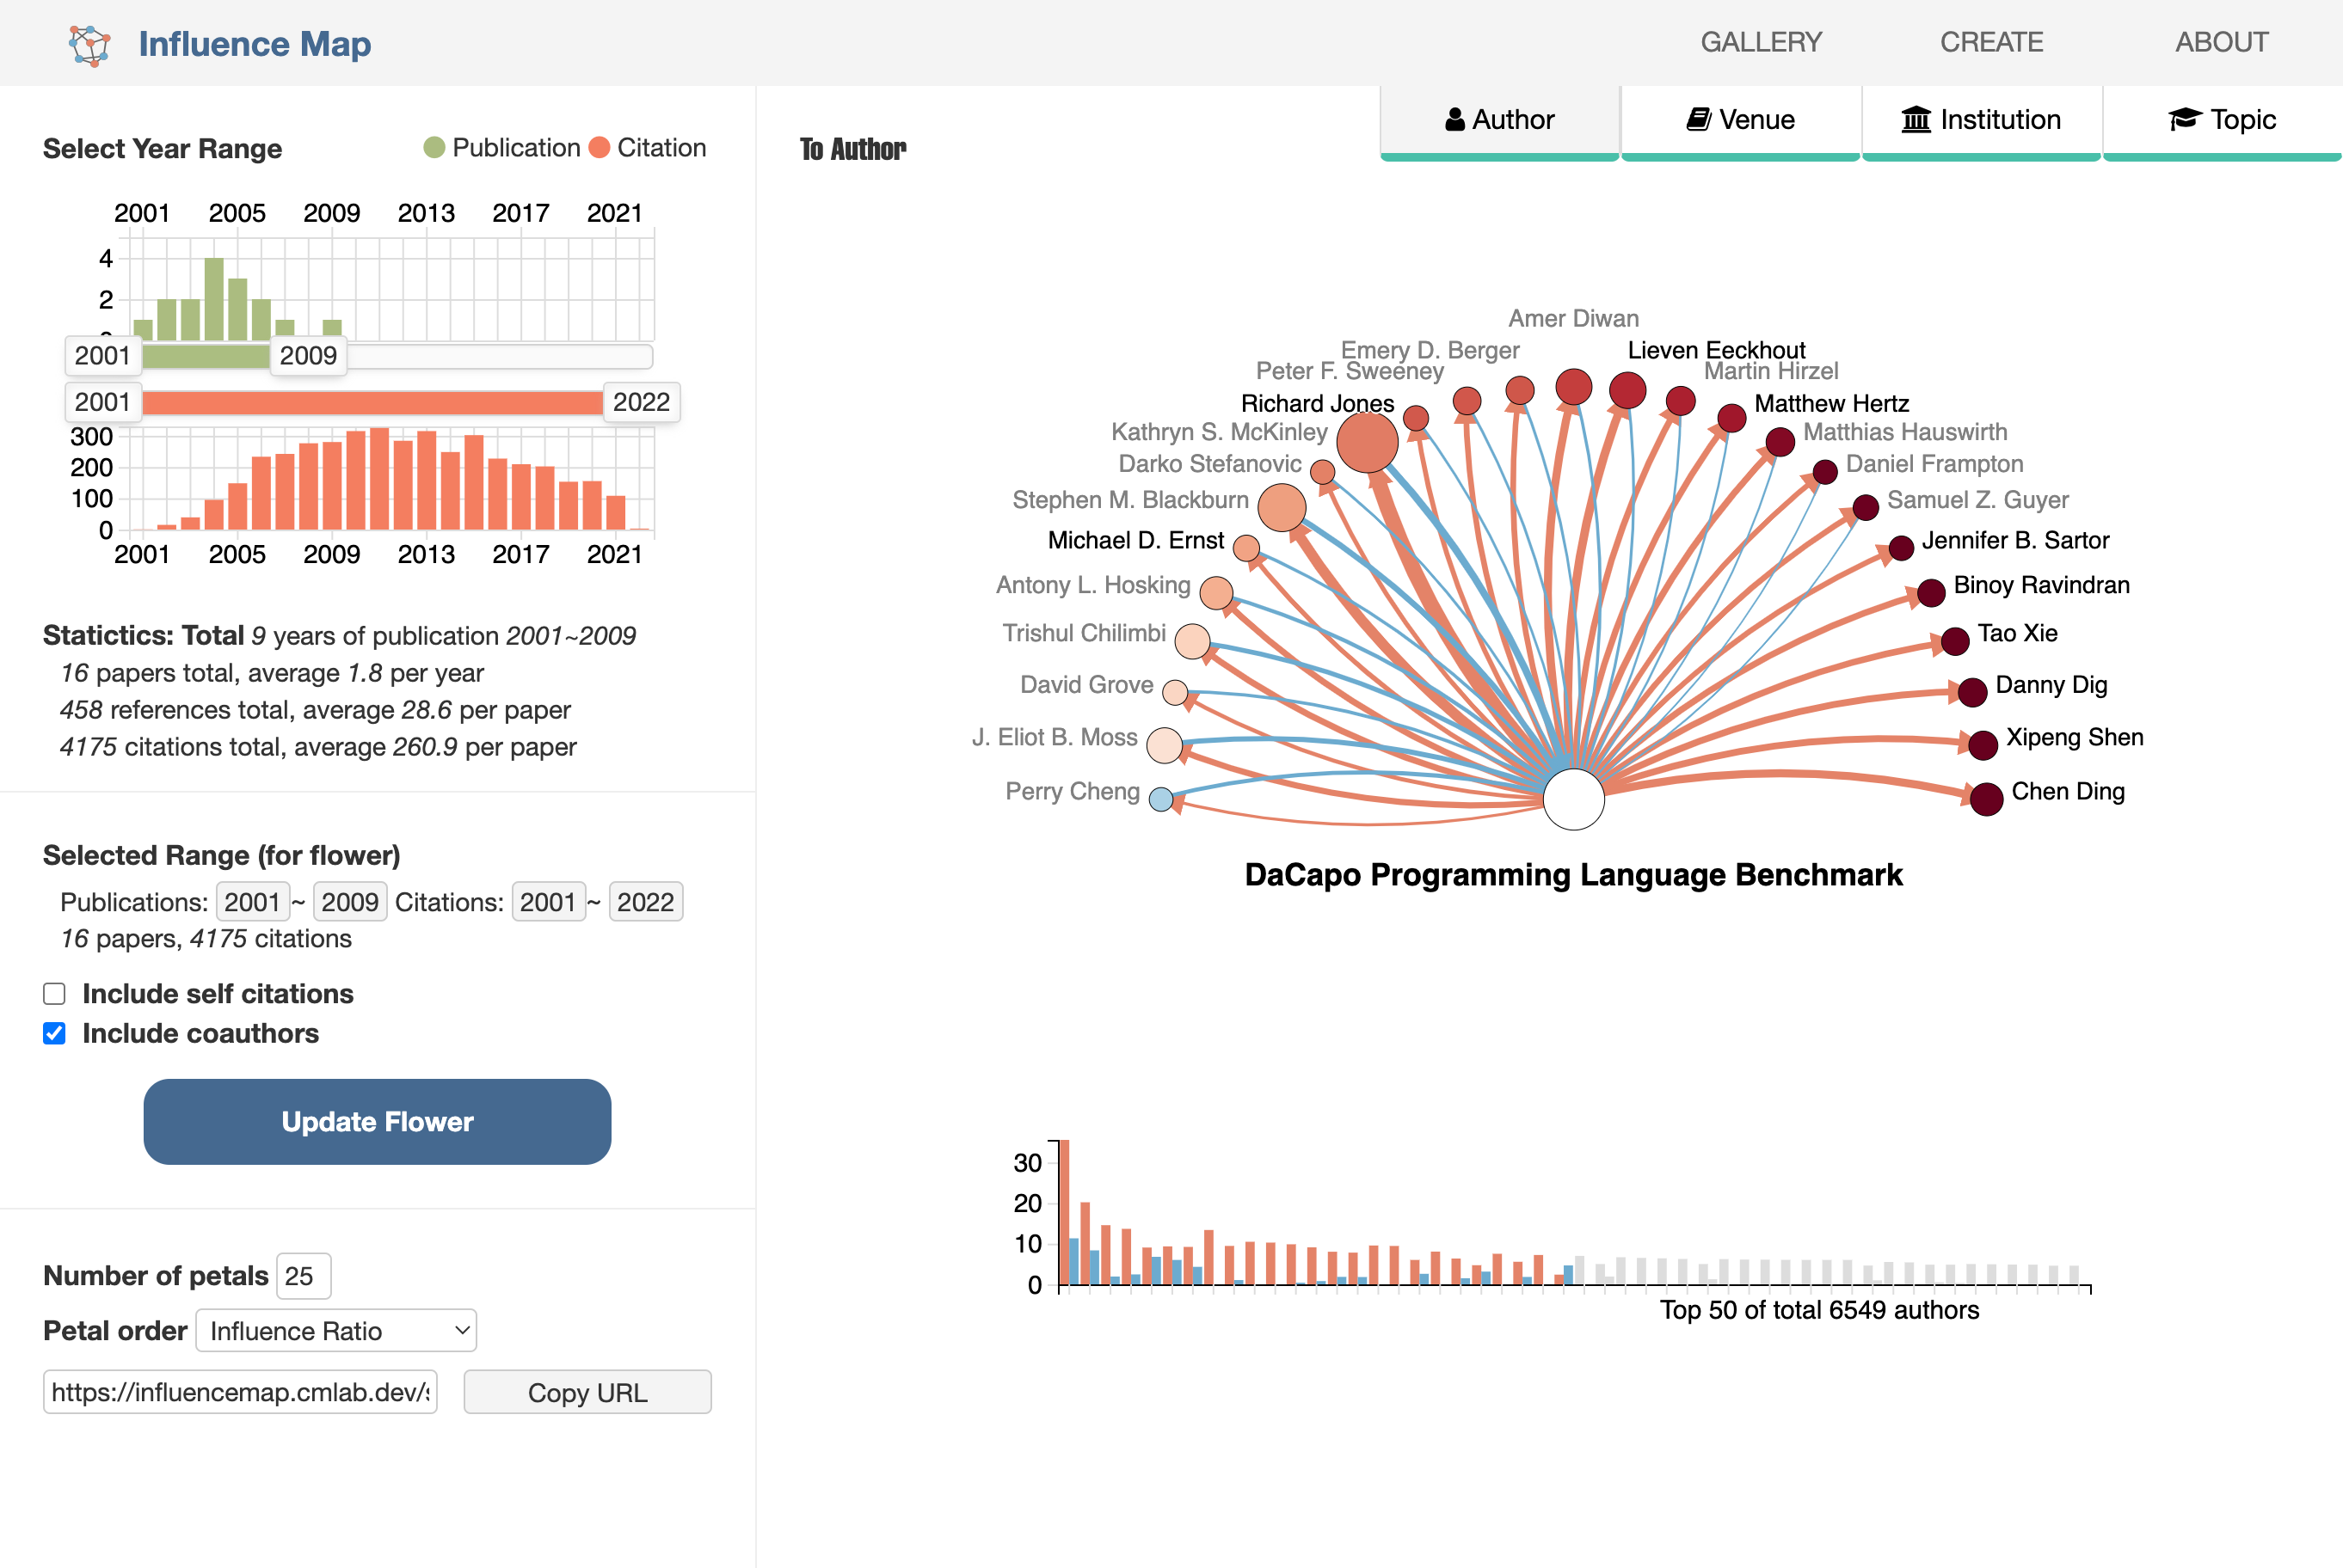Uncheck Include coauthors checkbox
2343x1568 pixels.
(55, 1033)
